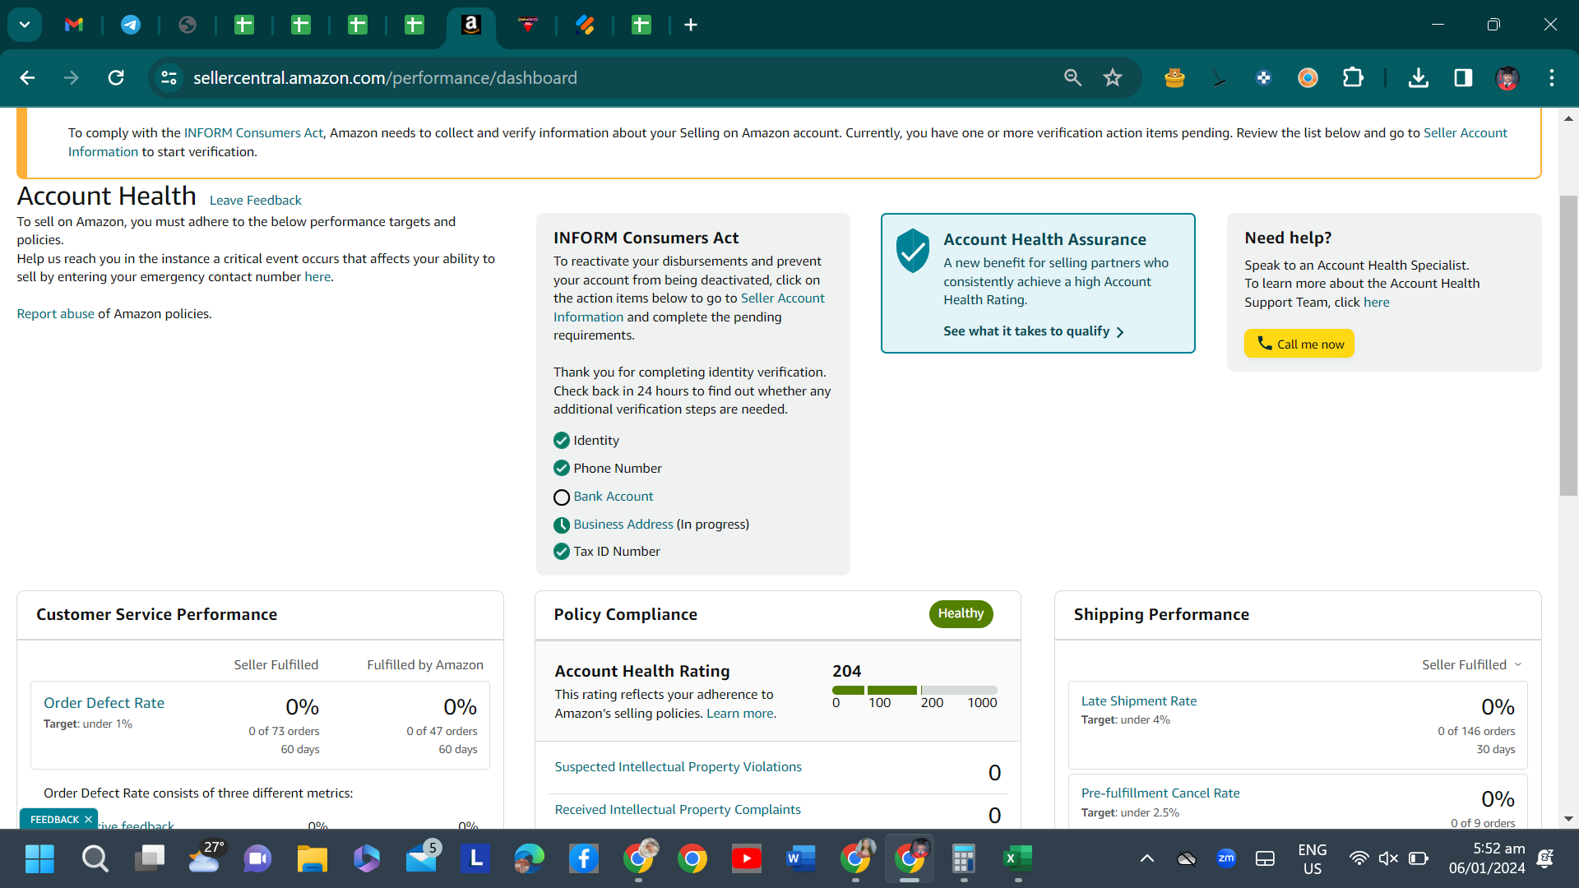
Task: Click the Healthy status badge
Action: [961, 613]
